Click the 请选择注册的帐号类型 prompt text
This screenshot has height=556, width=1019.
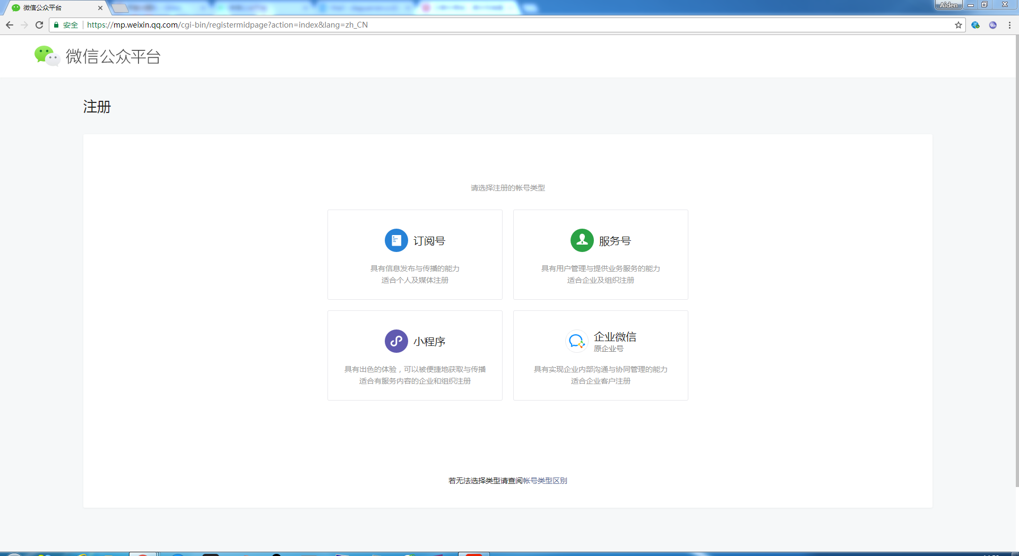(508, 188)
